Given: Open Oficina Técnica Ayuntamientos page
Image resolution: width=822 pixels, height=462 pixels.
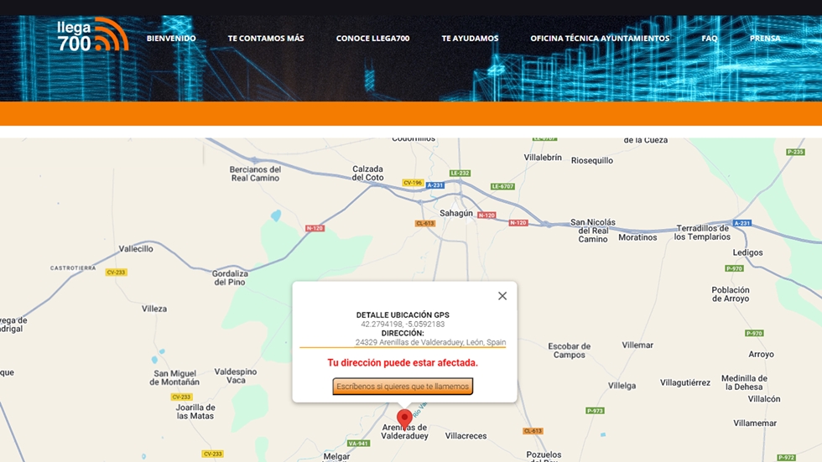Looking at the screenshot, I should [x=600, y=39].
